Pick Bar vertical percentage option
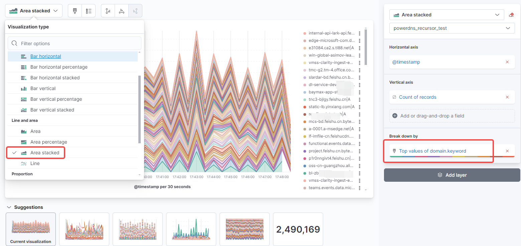The height and width of the screenshot is (246, 521). (73, 99)
